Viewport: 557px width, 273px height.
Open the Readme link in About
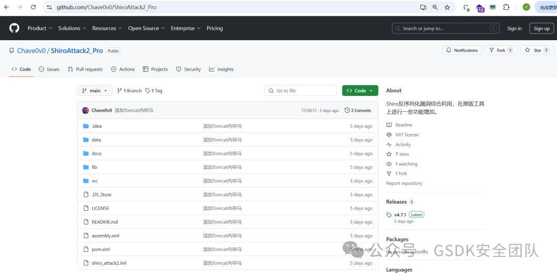coord(399,125)
